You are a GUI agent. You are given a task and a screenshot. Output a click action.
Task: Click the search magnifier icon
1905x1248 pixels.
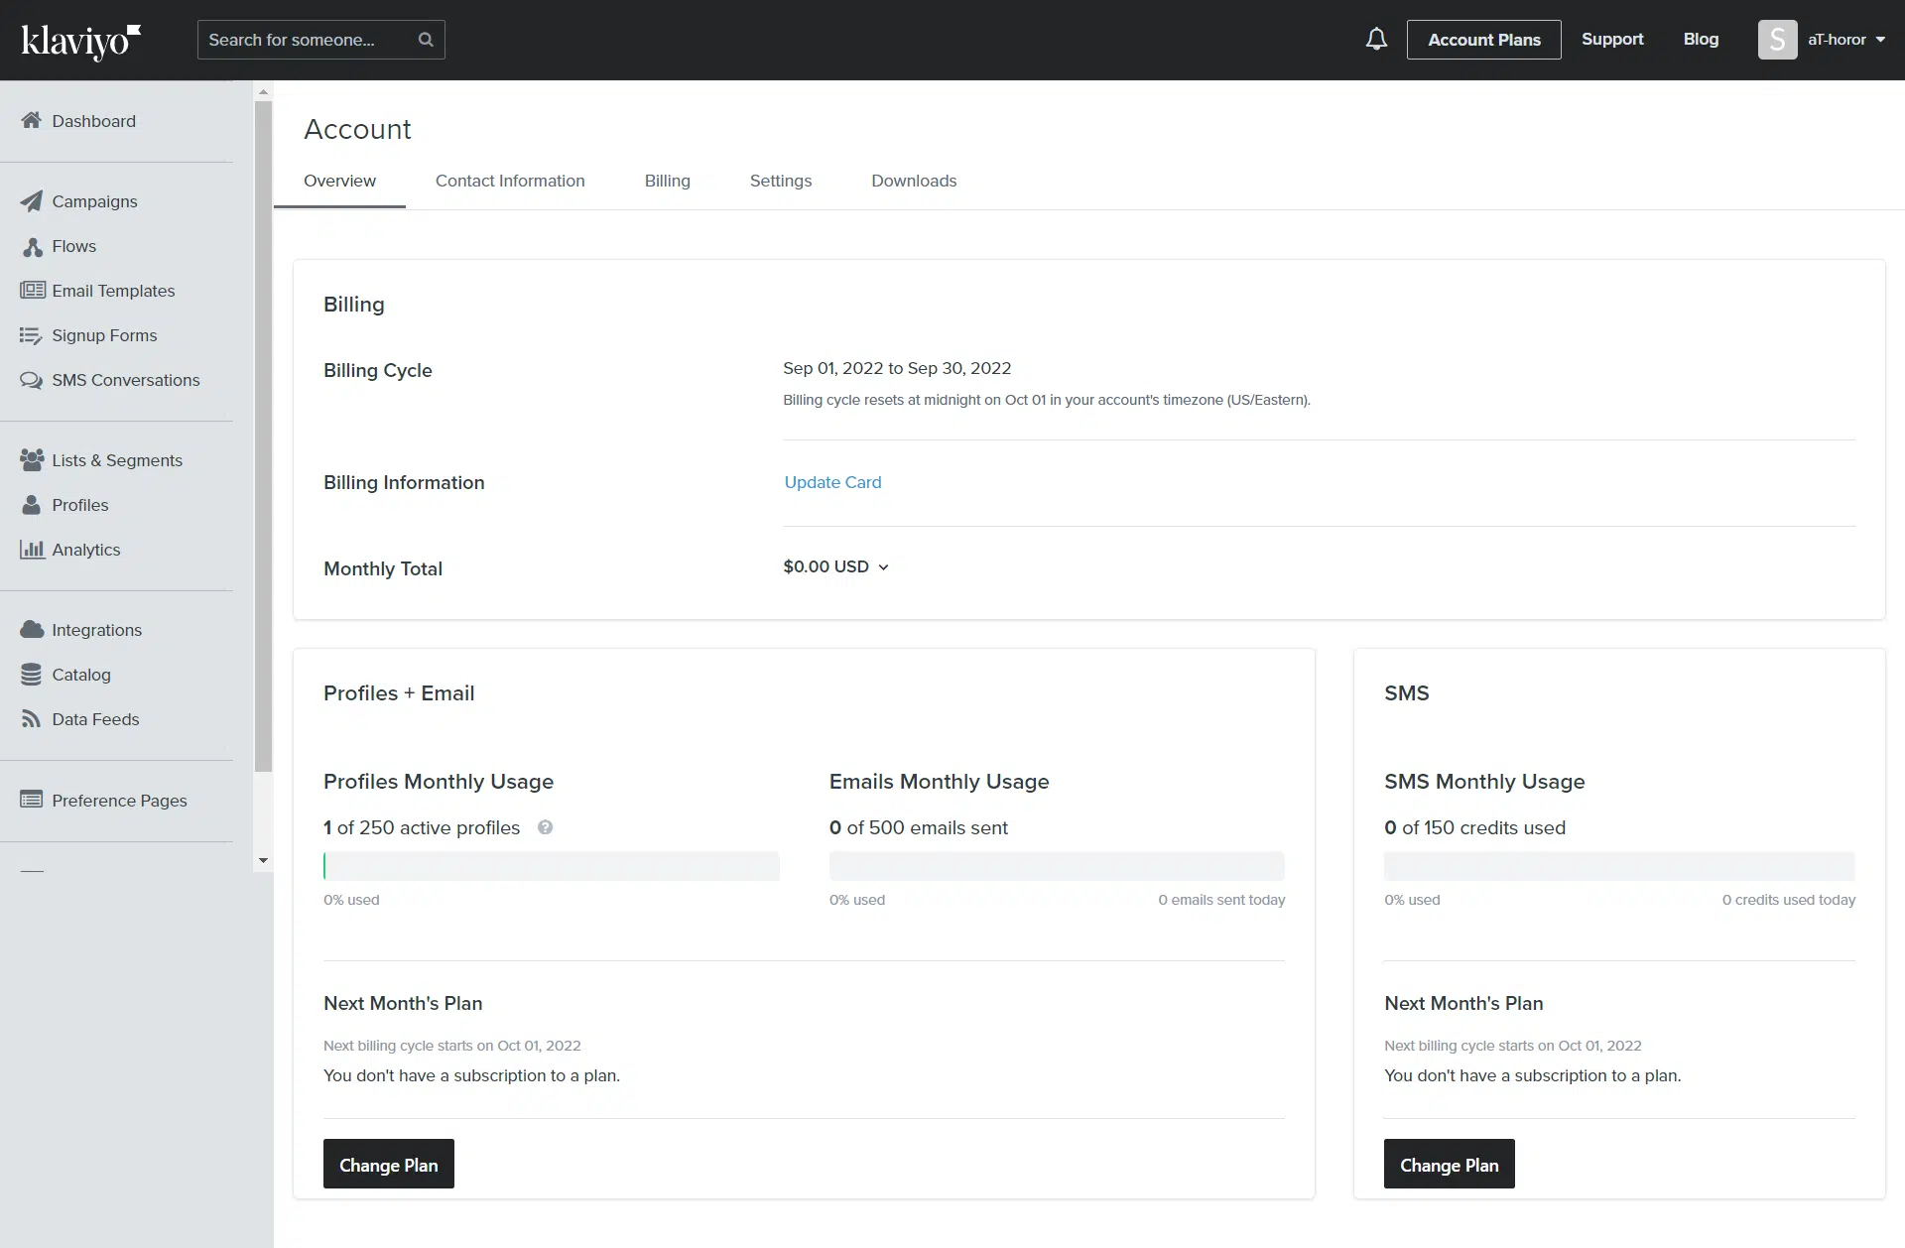coord(426,40)
